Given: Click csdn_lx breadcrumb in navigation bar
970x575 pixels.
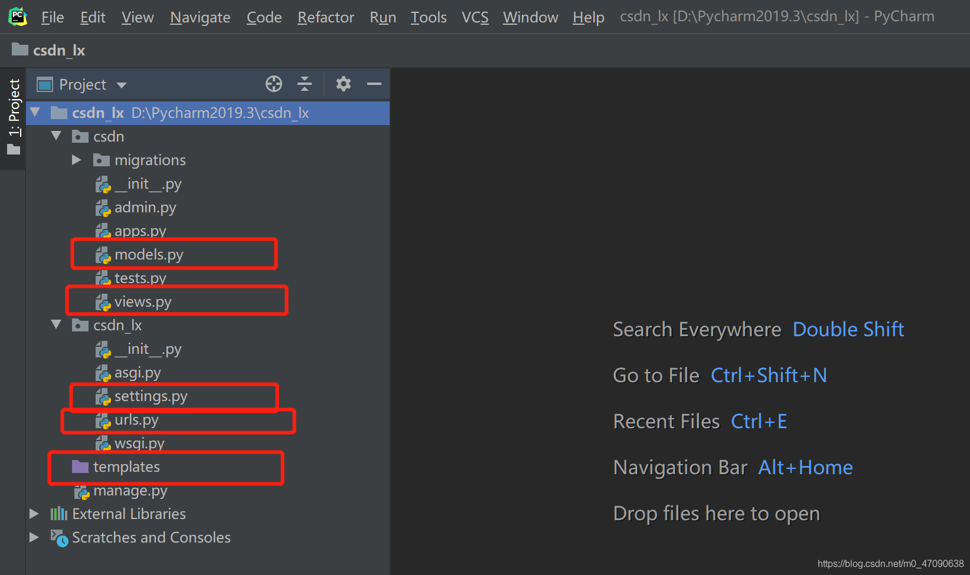Looking at the screenshot, I should click(x=59, y=51).
